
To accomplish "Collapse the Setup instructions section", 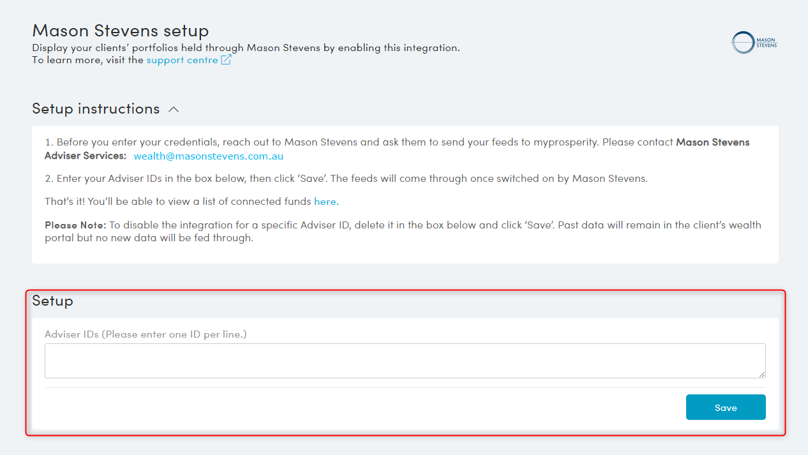I will pos(174,109).
